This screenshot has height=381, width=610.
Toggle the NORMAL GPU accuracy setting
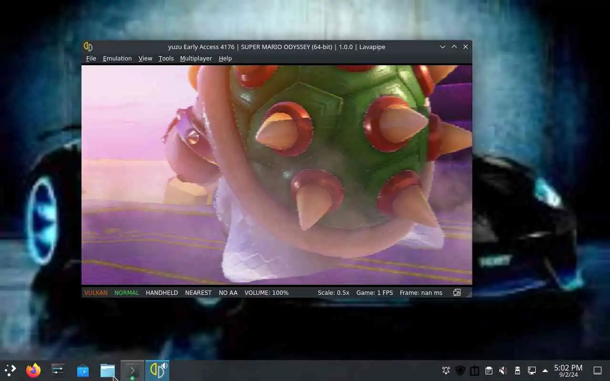click(x=127, y=293)
